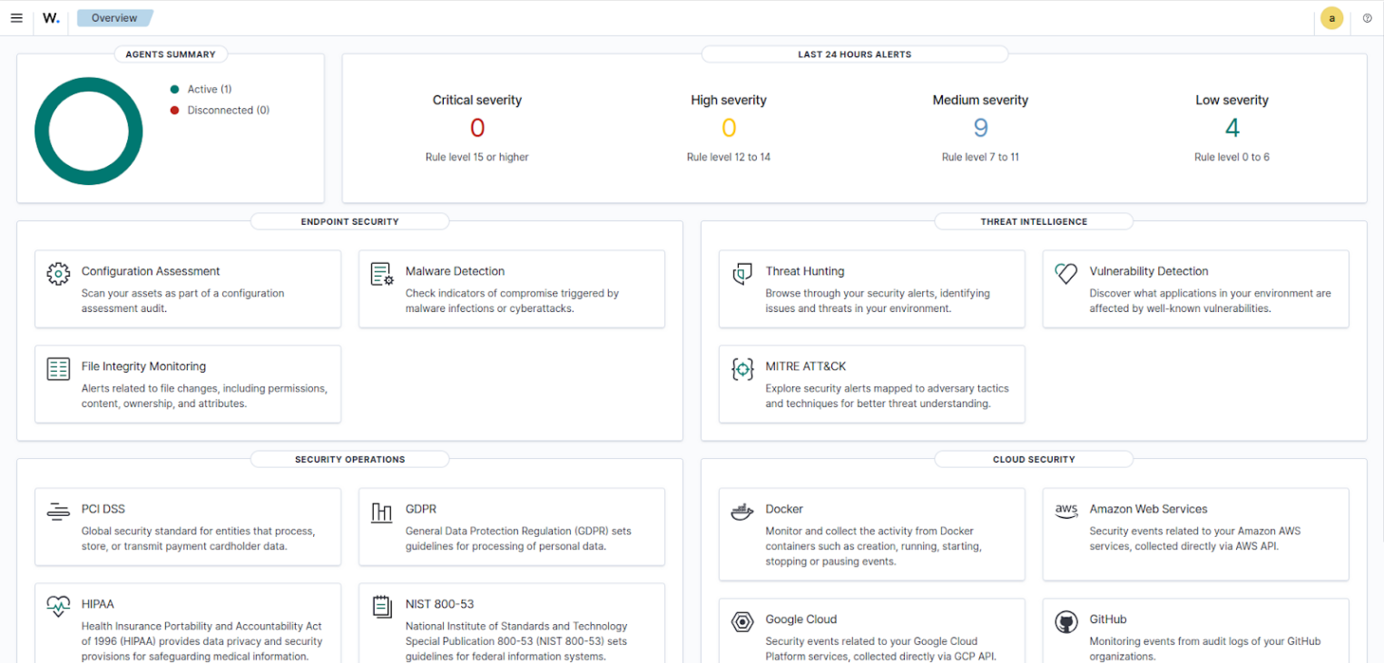Click the Vulnerability Detection heart icon
The height and width of the screenshot is (663, 1384).
point(1066,273)
